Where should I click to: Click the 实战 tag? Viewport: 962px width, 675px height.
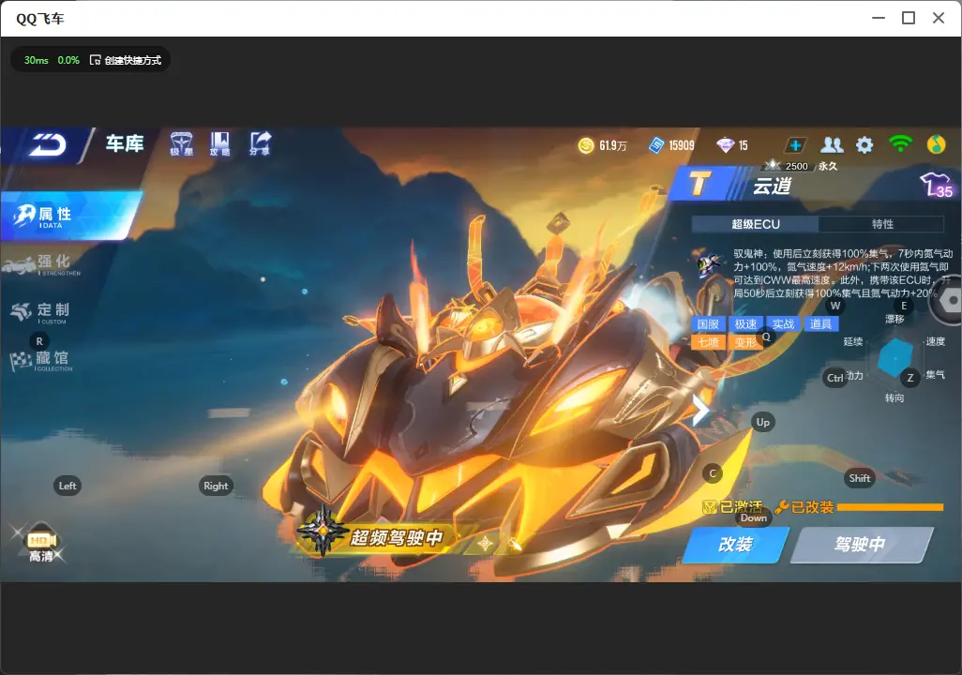pos(783,324)
